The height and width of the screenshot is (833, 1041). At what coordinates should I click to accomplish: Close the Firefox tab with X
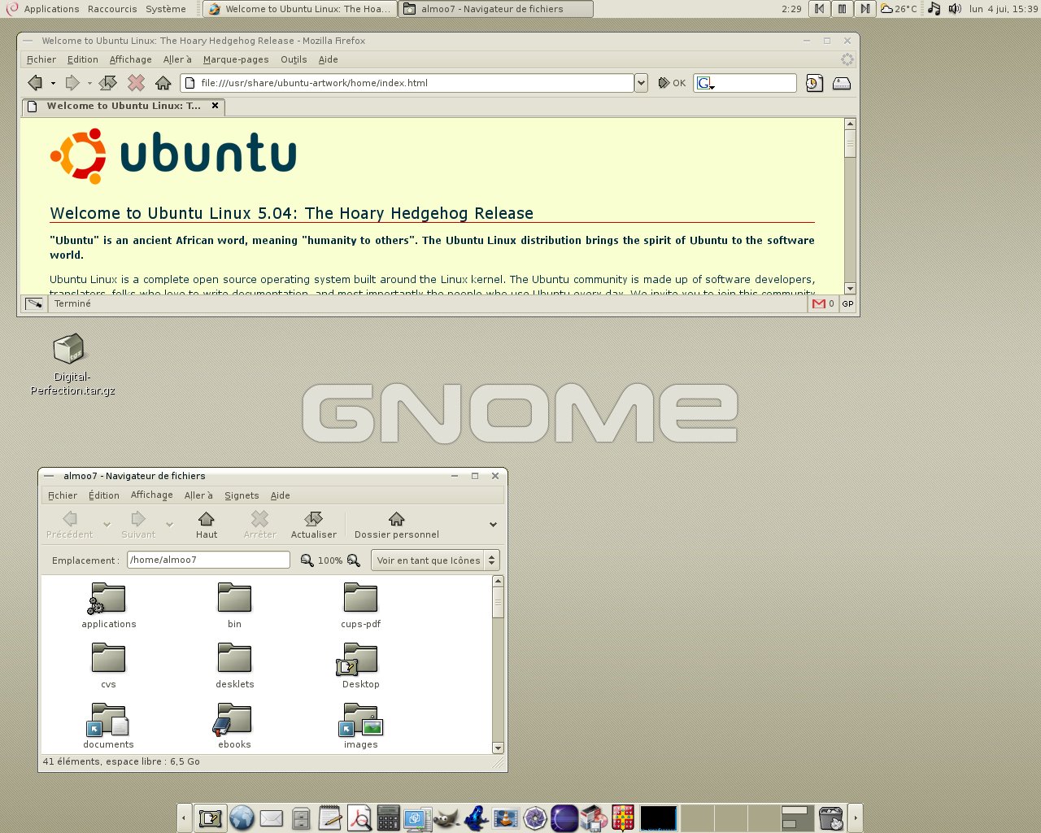[x=215, y=106]
